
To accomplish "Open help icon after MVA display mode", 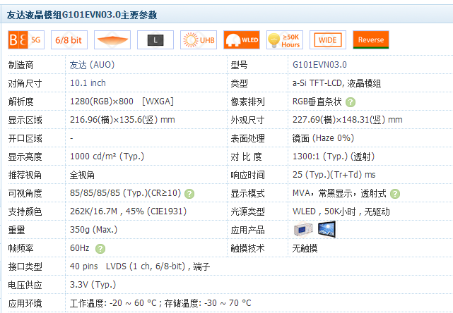I will [394, 193].
